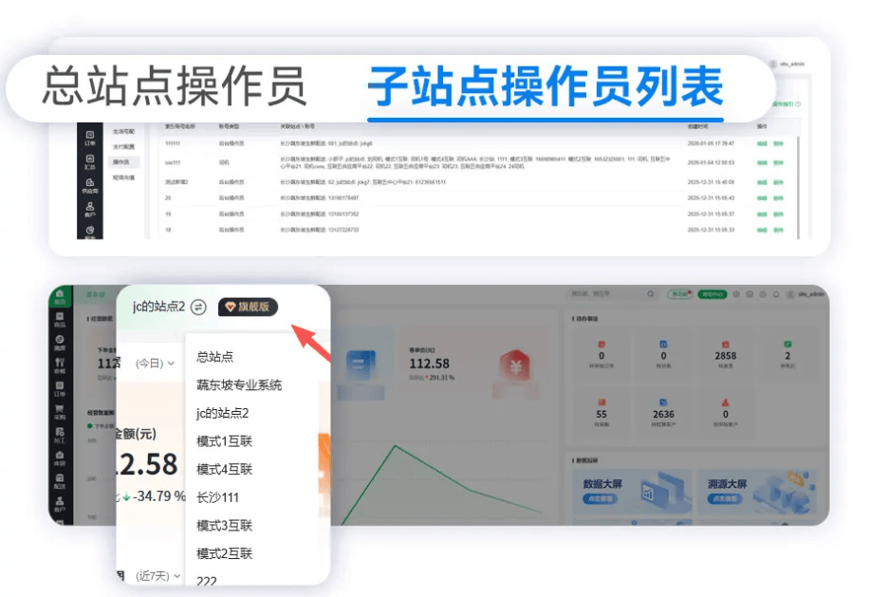
Task: Select 模式1互联 from the site list
Action: (224, 441)
